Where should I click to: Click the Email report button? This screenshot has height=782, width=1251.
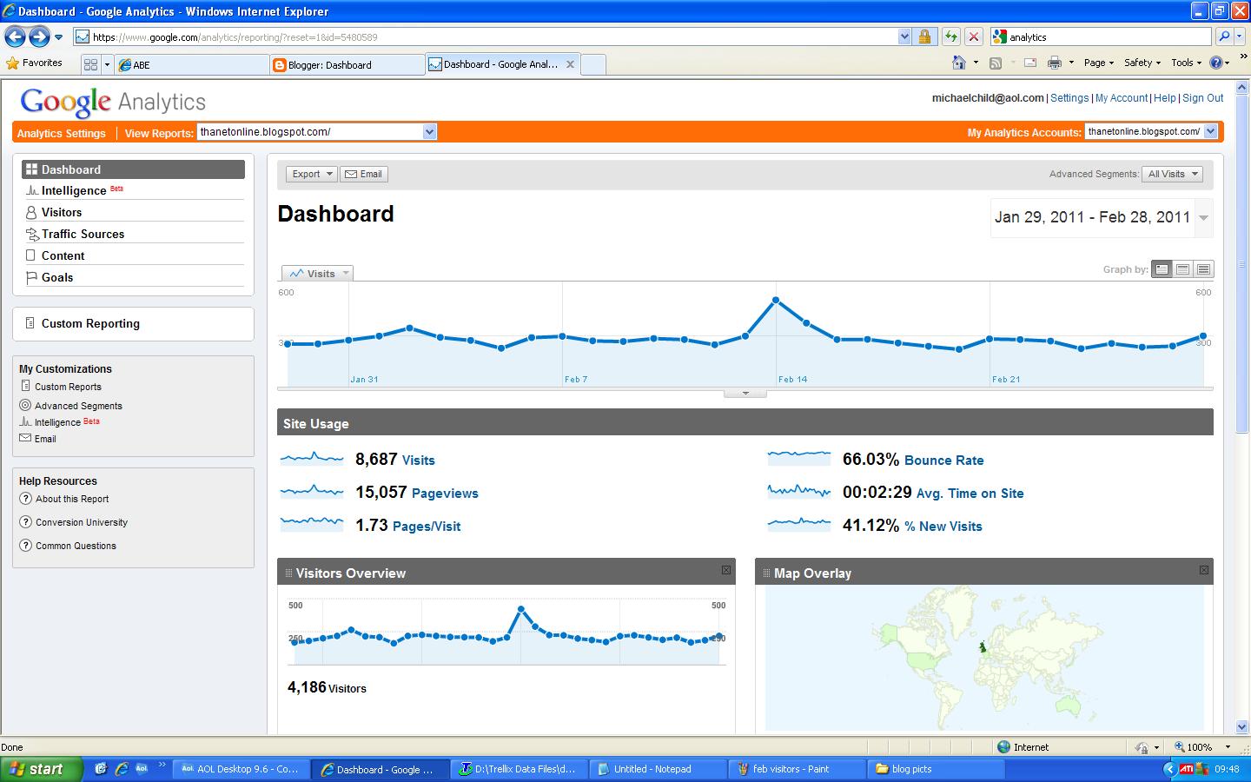tap(364, 174)
